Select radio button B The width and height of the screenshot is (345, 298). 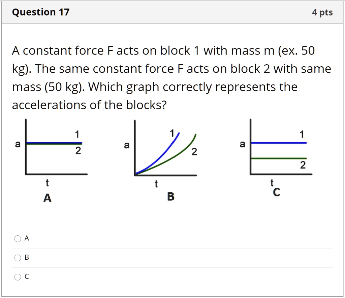click(17, 257)
